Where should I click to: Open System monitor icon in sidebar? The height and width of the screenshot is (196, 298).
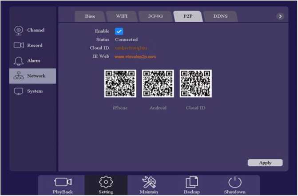point(19,91)
